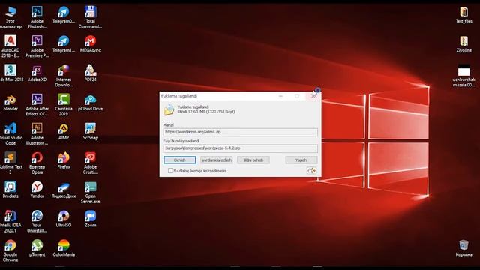Select the Recycle Bin desktop icon

pyautogui.click(x=463, y=248)
